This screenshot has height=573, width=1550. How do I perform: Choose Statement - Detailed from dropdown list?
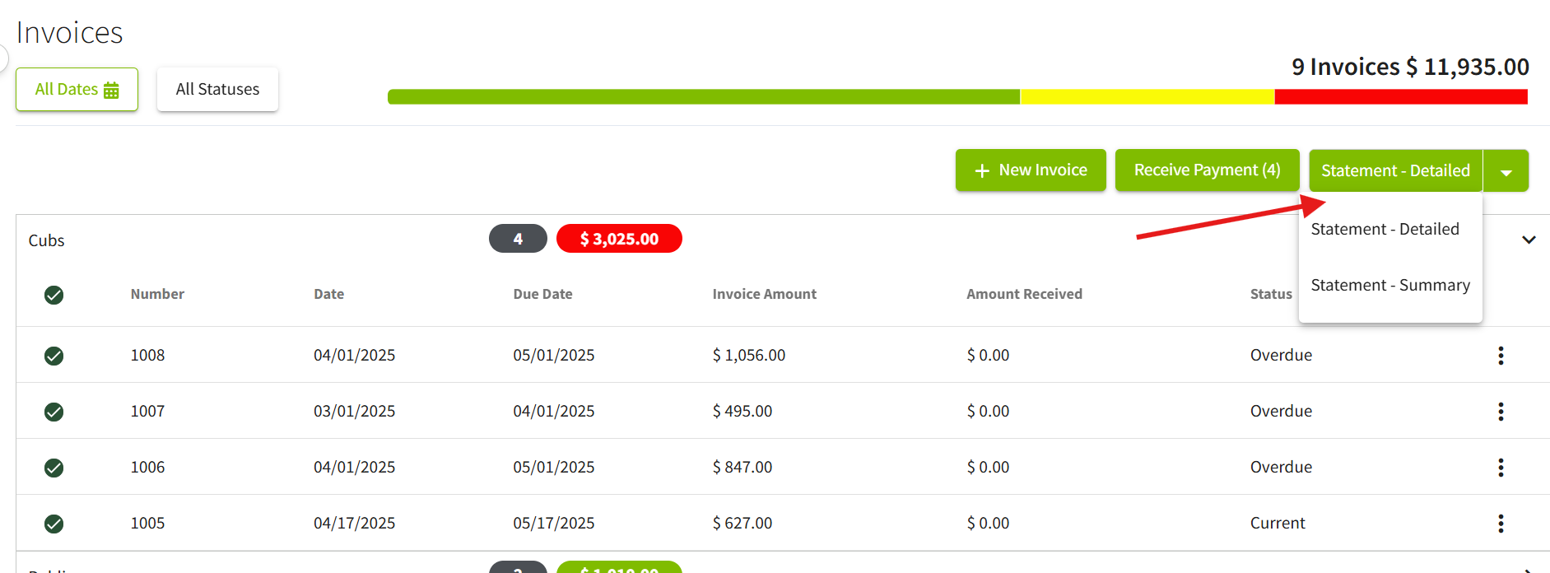(x=1385, y=230)
